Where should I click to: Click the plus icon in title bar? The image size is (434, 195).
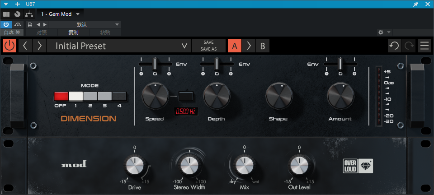18,4
